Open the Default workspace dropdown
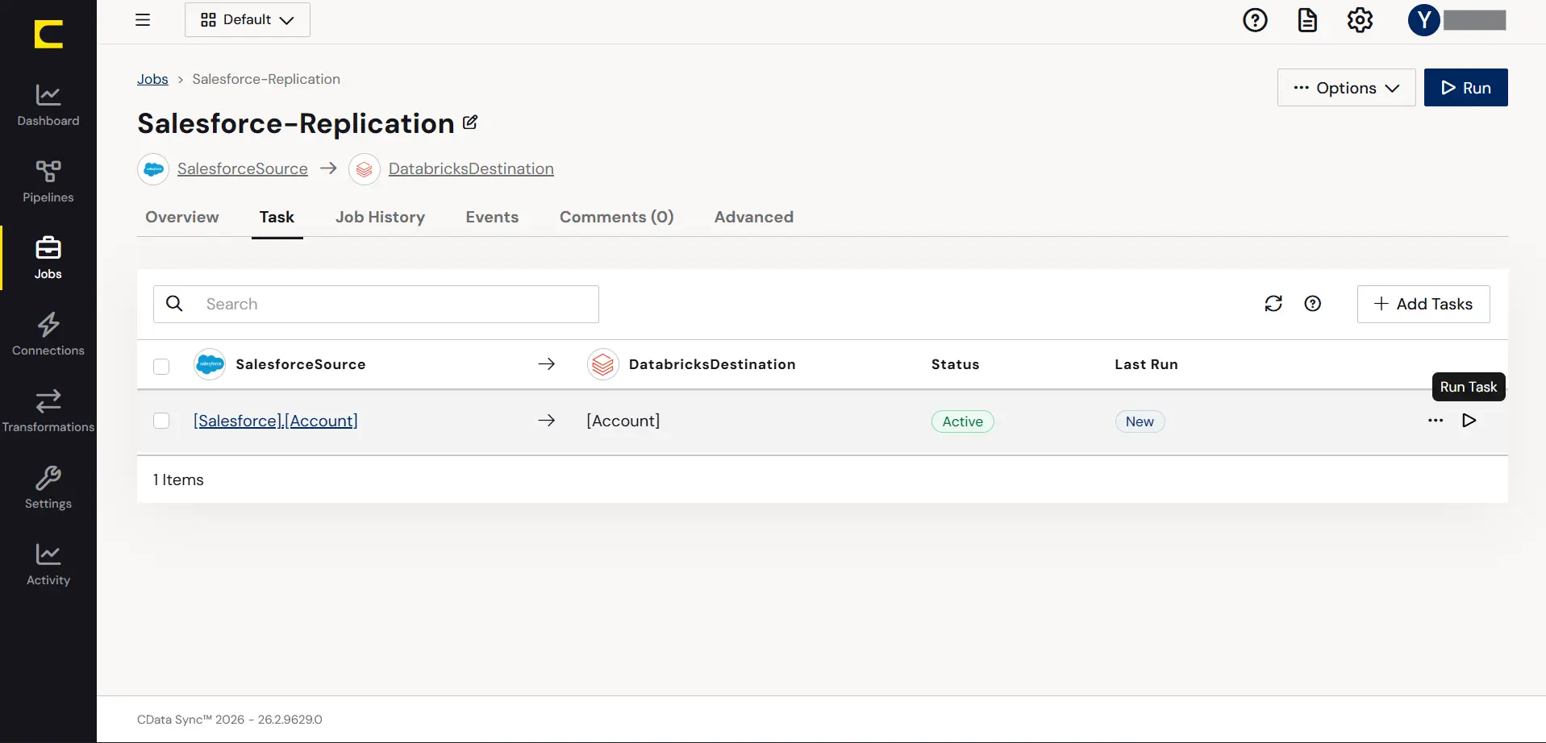Screen dimensions: 1546x743 248,20
